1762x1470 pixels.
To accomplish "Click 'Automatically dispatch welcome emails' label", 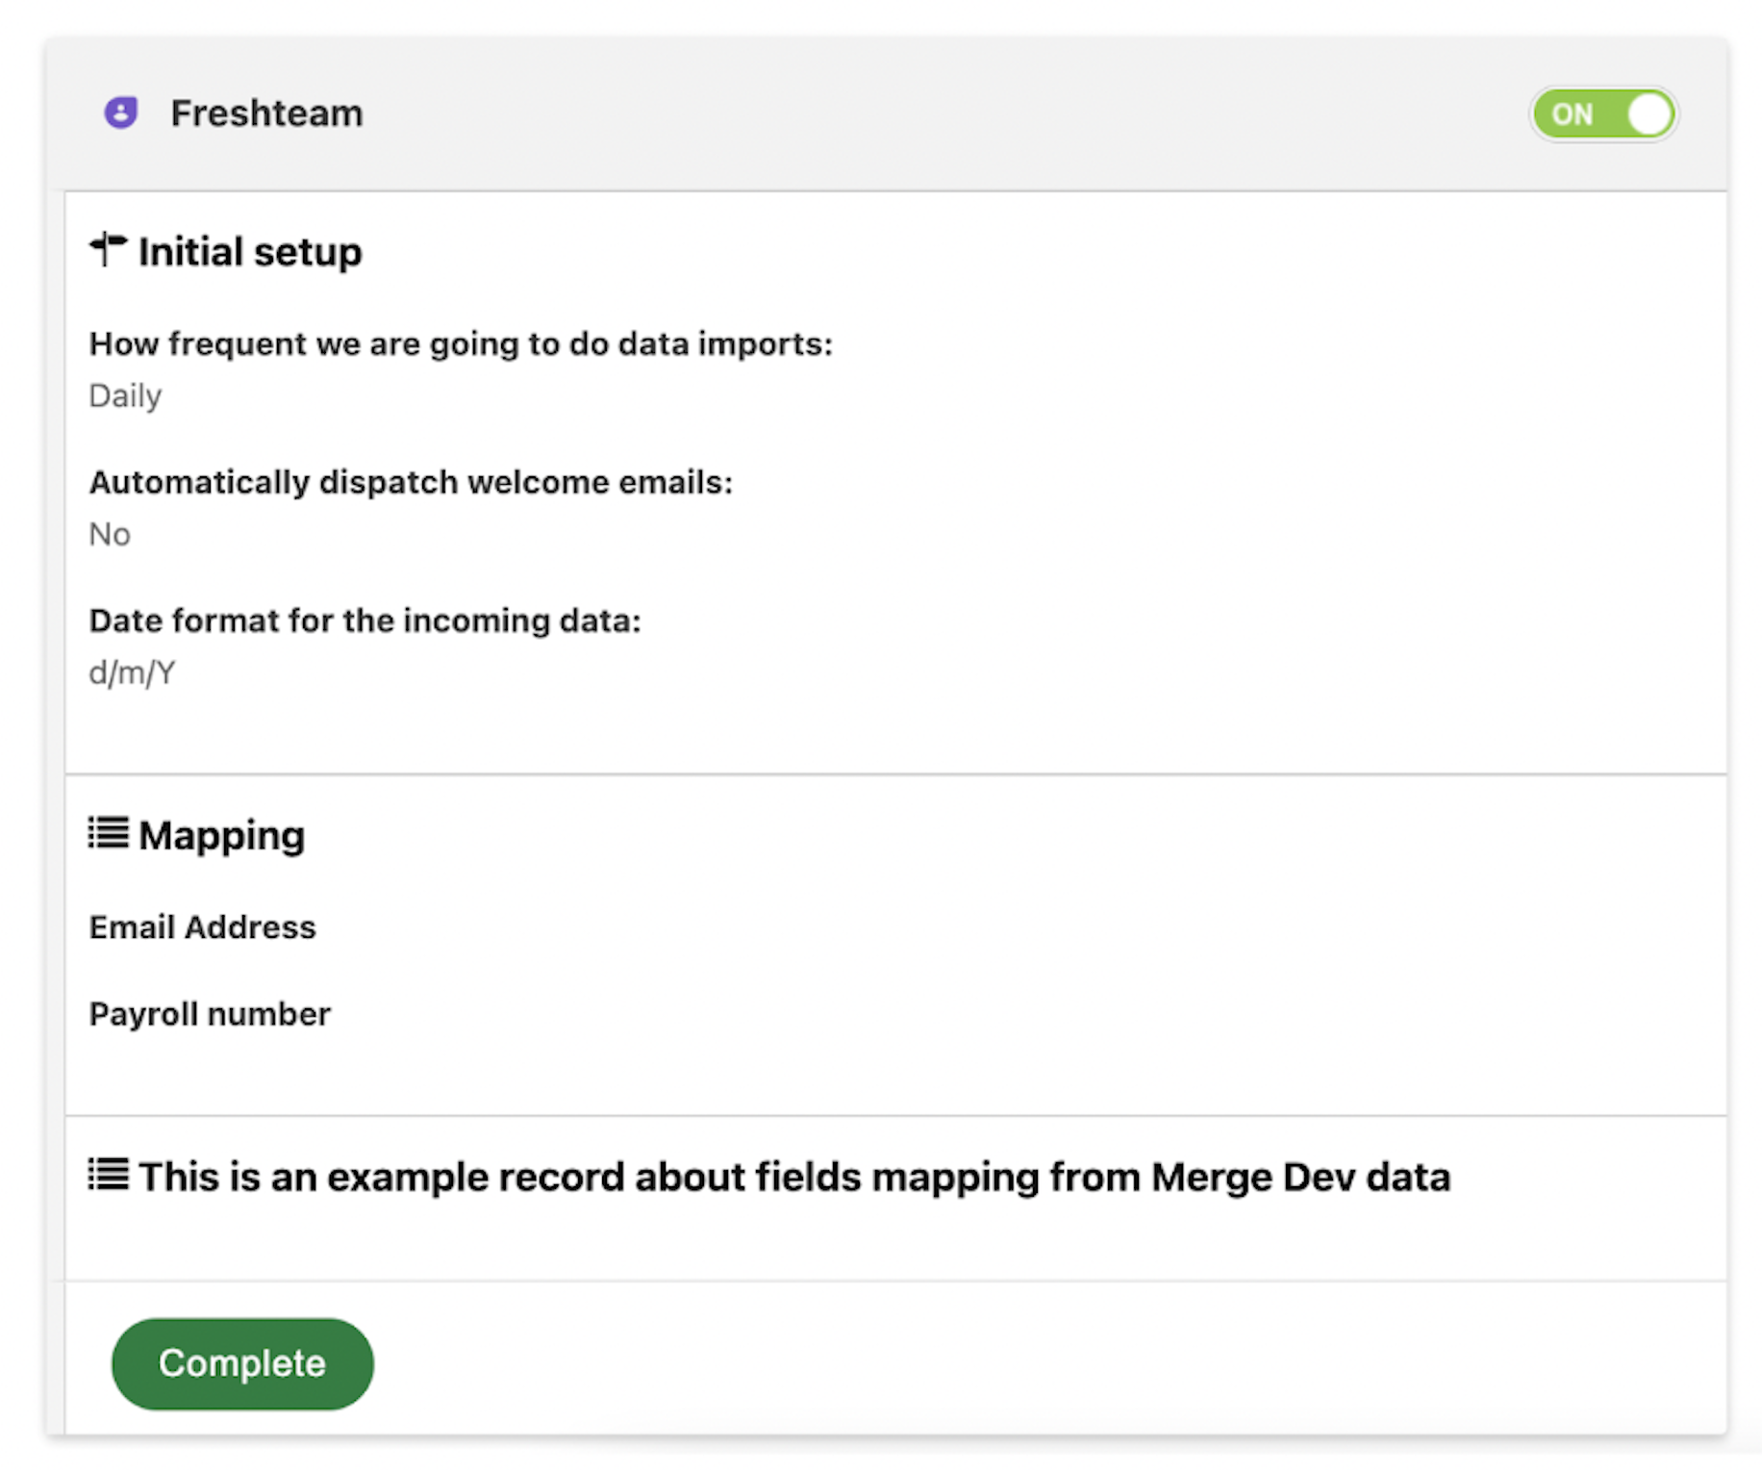I will 411,482.
